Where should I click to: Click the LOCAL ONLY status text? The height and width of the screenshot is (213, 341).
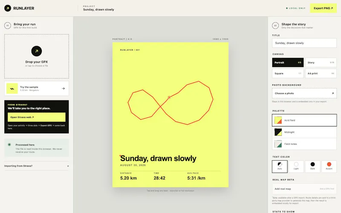[x=297, y=8]
